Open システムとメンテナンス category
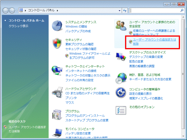187x140 pixels. coord(81,22)
